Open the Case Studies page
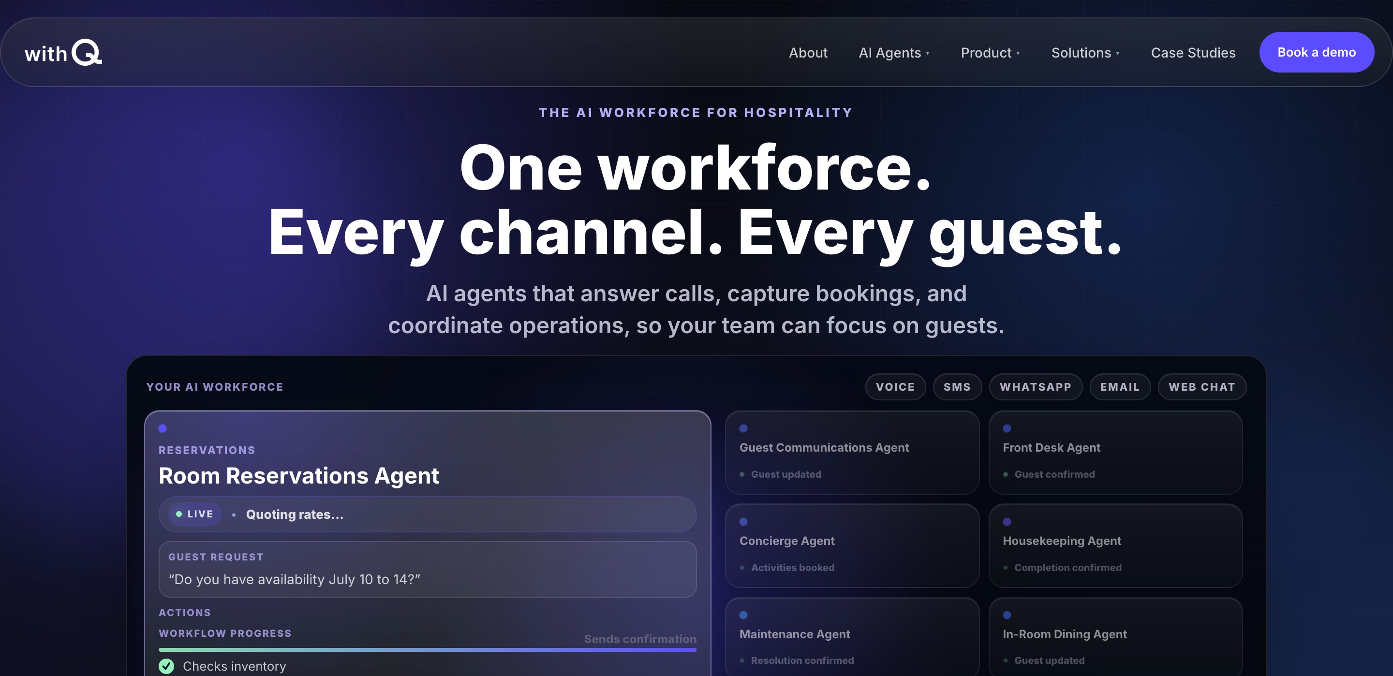1393x676 pixels. point(1193,52)
